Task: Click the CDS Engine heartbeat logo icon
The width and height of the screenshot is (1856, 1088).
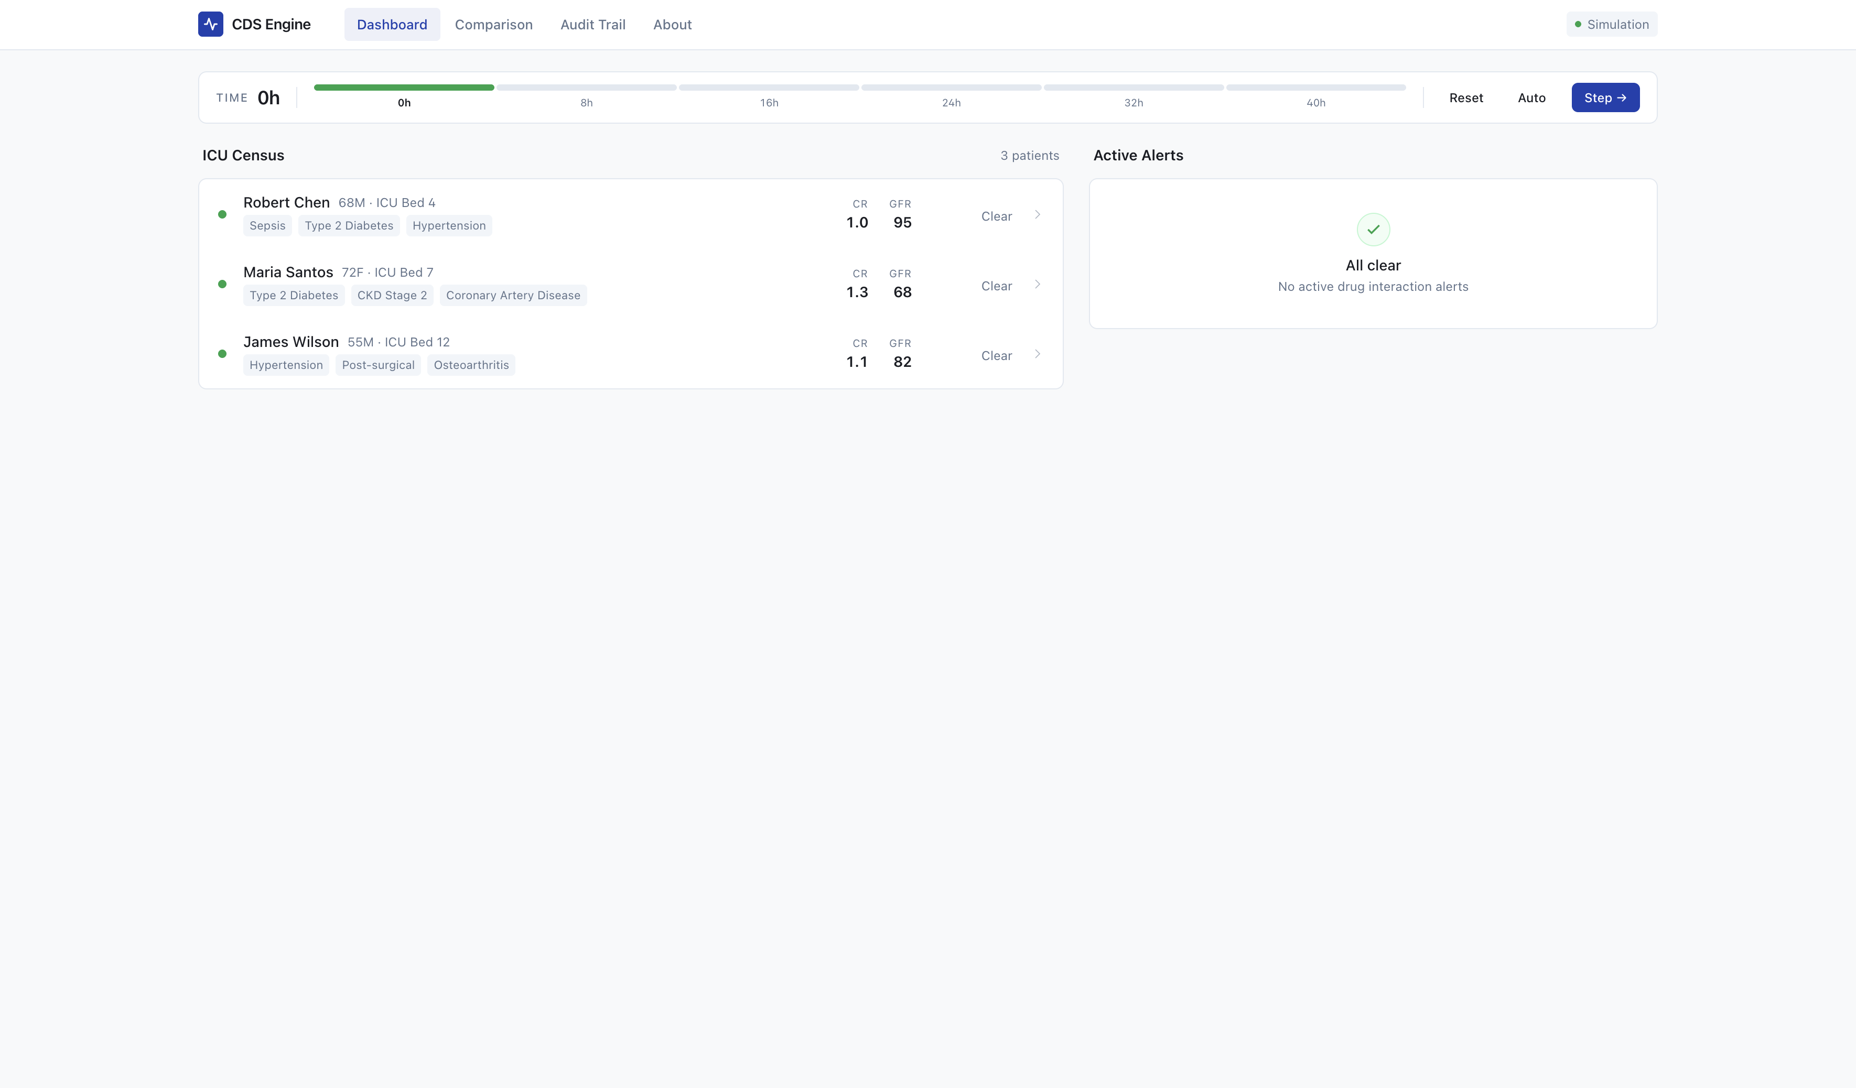Action: [x=211, y=24]
